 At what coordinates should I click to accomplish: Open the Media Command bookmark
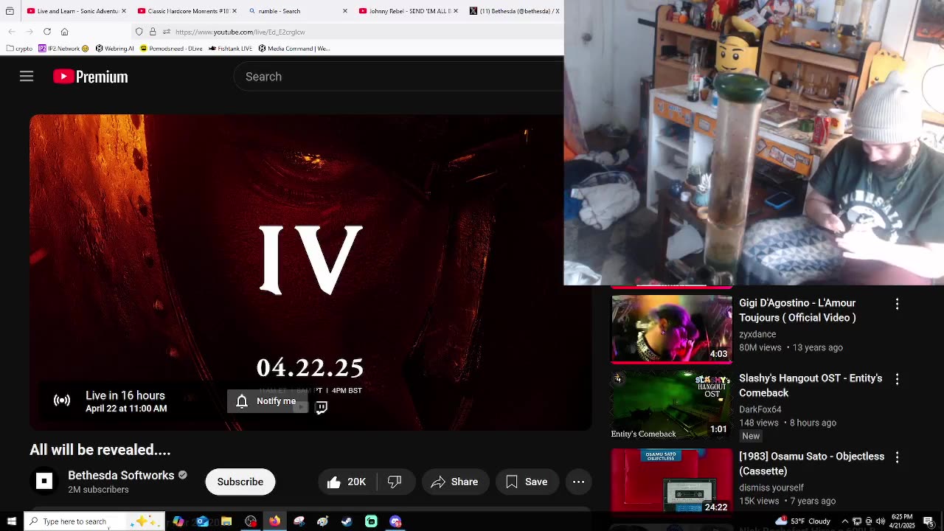(294, 49)
